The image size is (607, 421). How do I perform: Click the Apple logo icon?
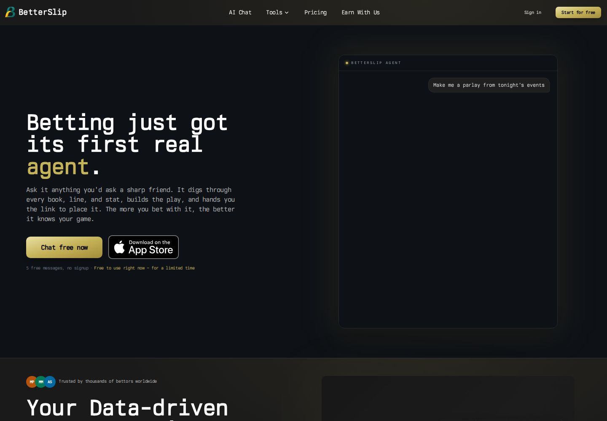pos(120,247)
